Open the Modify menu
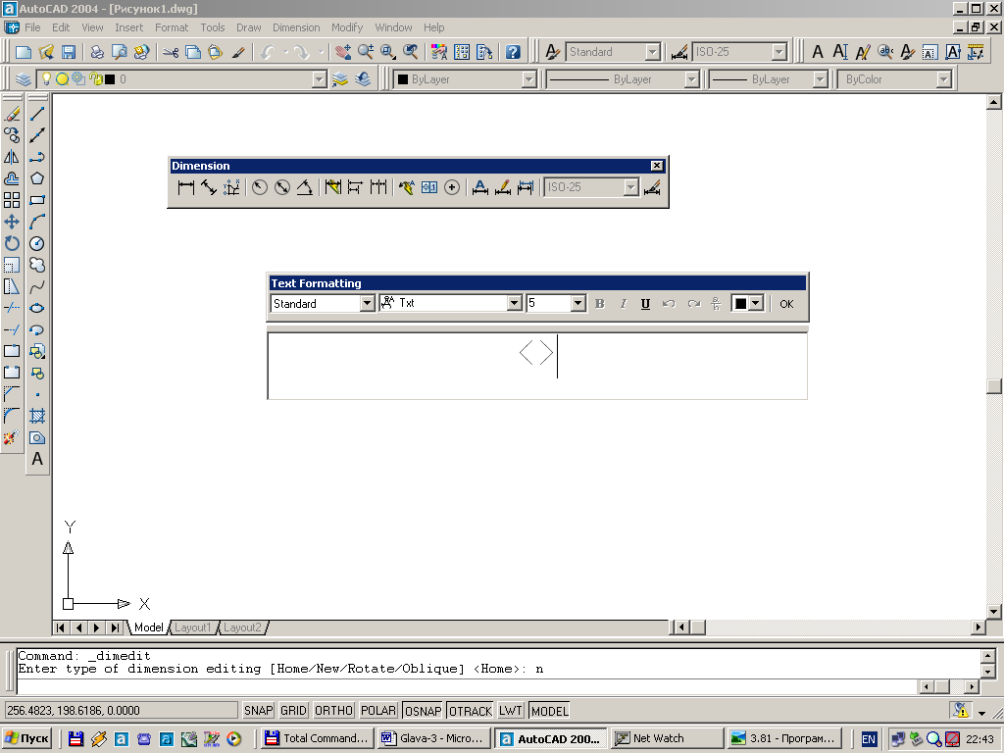The image size is (1004, 753). tap(347, 27)
